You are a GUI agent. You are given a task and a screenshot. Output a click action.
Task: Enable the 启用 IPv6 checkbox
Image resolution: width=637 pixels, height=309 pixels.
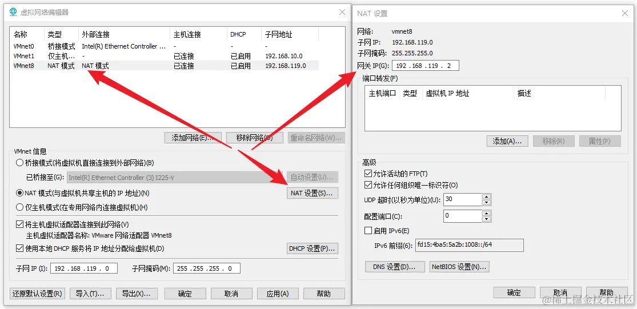coord(368,231)
